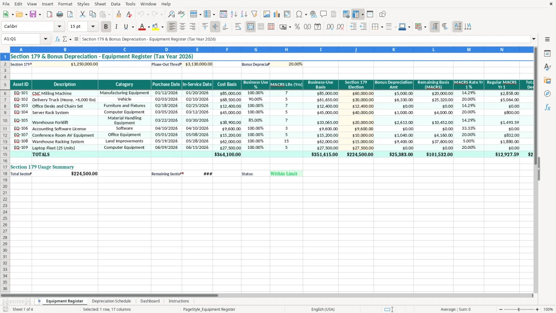Switch to the Instructions sheet tab
556x313 pixels.
click(179, 301)
